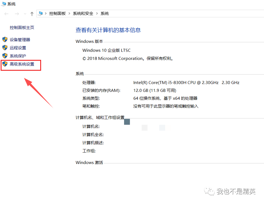
Task: Click the 系统 breadcrumb at the path end
Action: [x=105, y=13]
